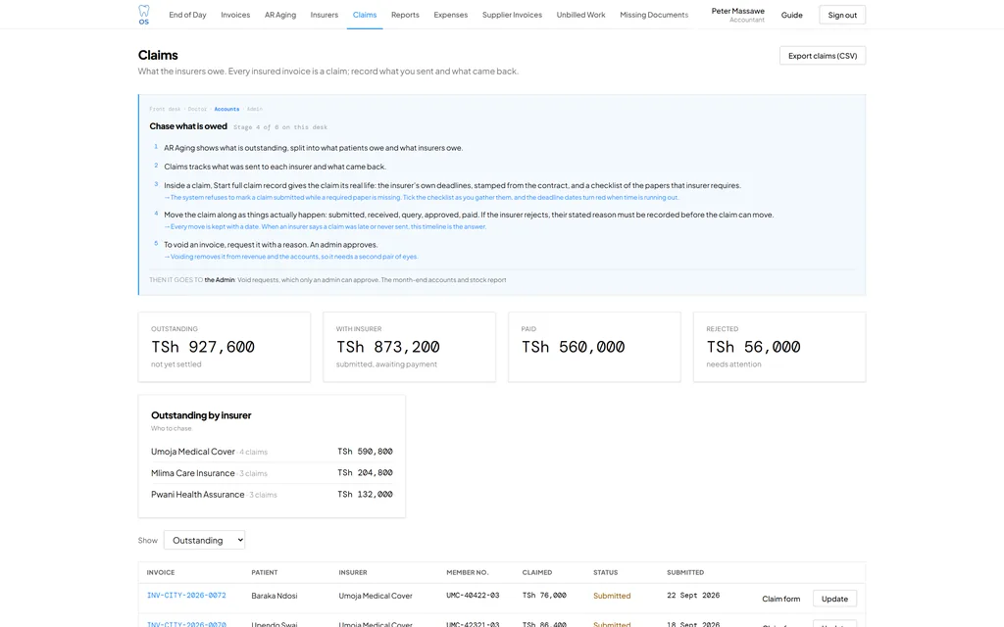Open the Insurers tab
Image resolution: width=1004 pixels, height=627 pixels.
pos(324,15)
